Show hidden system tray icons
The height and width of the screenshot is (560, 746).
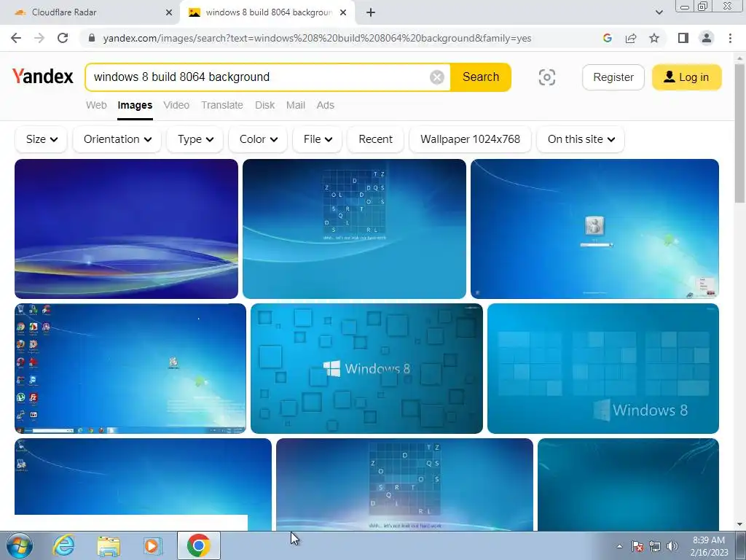coord(619,546)
